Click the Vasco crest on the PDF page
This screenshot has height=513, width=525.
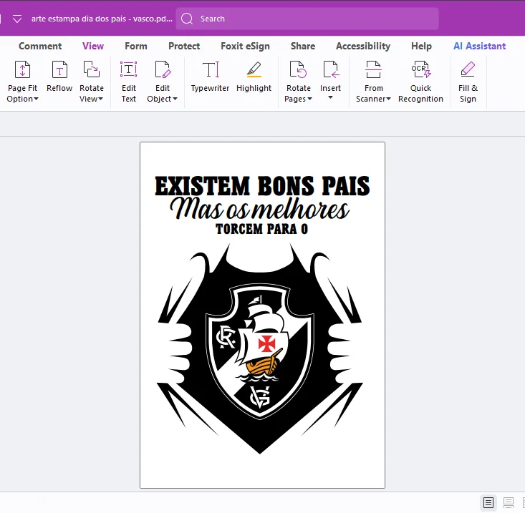260,351
